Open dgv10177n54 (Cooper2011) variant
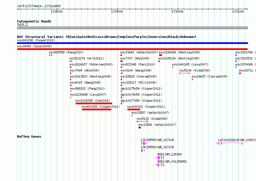The width and height of the screenshot is (256, 181). (x=141, y=101)
